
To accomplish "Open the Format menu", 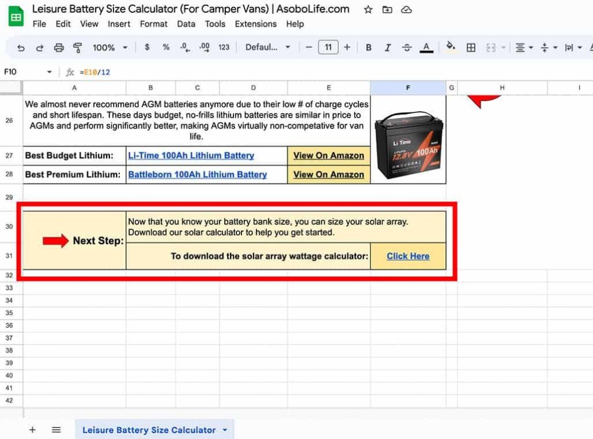I will [x=153, y=24].
